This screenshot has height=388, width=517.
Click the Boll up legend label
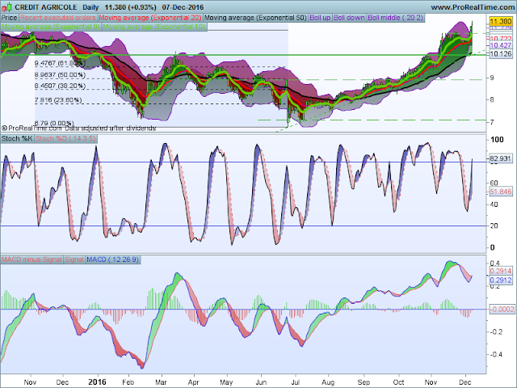[320, 18]
